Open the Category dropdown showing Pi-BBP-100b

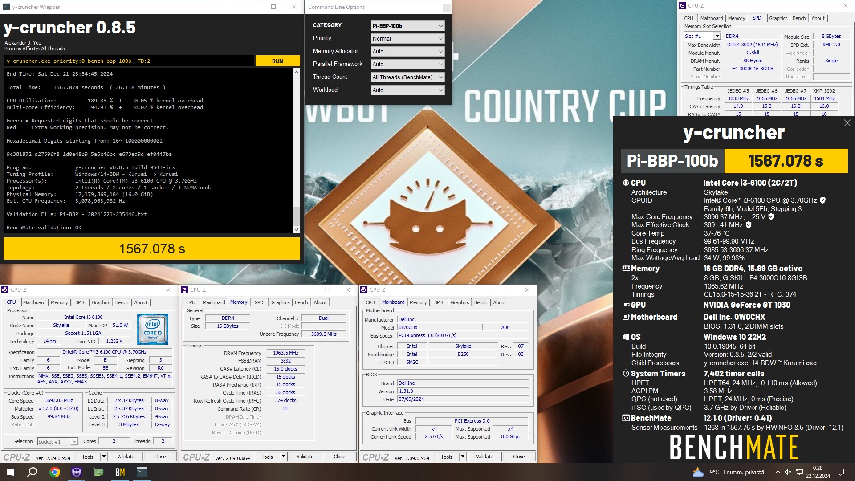[x=407, y=26]
